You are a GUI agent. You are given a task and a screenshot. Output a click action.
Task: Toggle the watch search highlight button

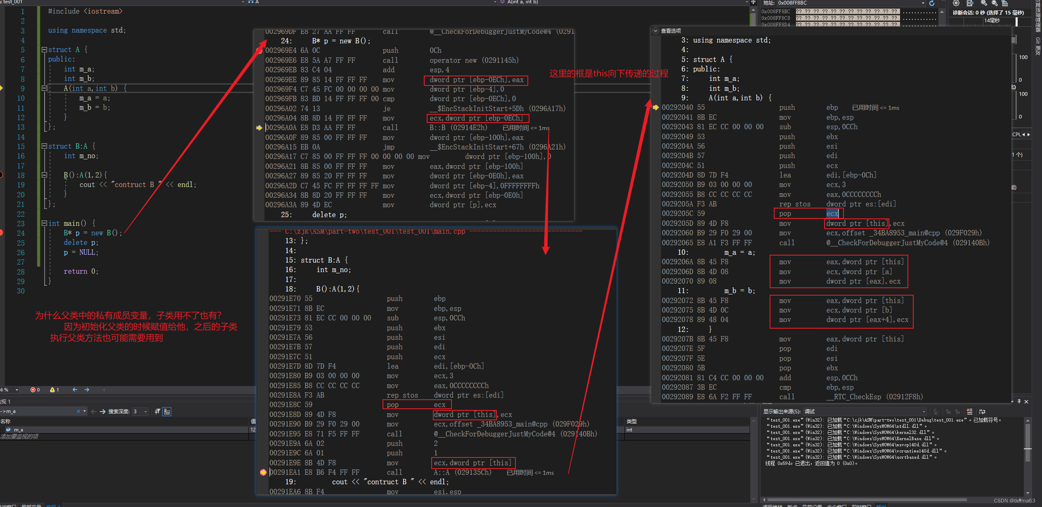point(167,412)
